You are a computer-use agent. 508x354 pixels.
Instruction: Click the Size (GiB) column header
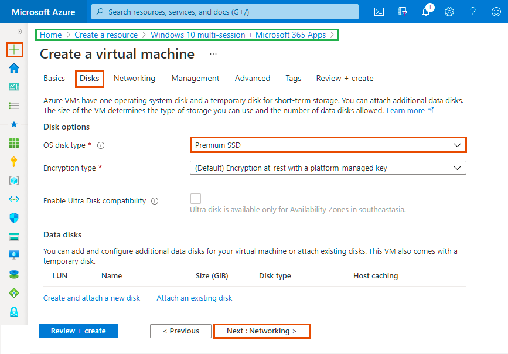(x=212, y=276)
